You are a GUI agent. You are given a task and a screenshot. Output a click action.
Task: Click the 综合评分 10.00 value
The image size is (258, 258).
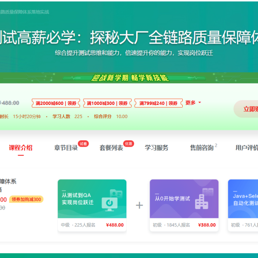(122, 117)
